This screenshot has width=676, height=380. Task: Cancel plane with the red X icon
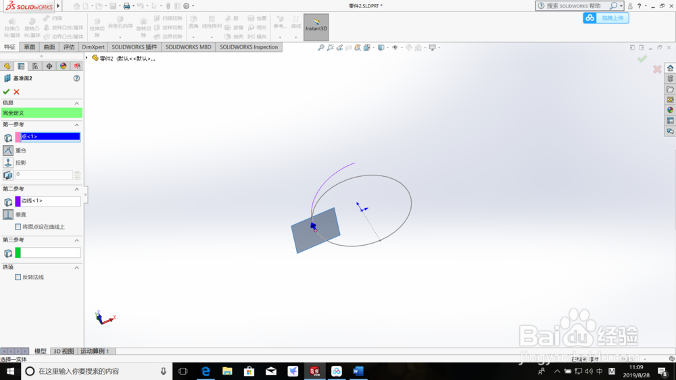(16, 92)
